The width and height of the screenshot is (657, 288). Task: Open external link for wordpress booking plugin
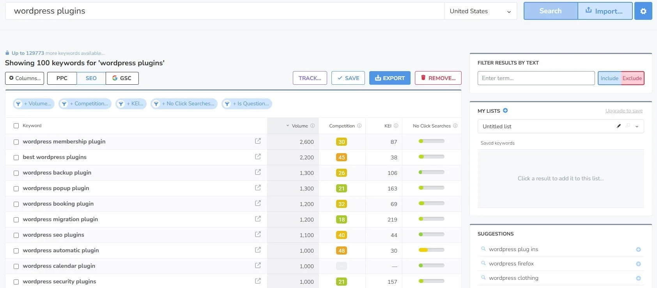pyautogui.click(x=258, y=203)
